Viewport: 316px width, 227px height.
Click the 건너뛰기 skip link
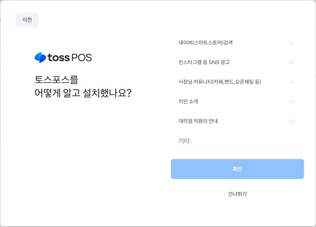click(237, 194)
